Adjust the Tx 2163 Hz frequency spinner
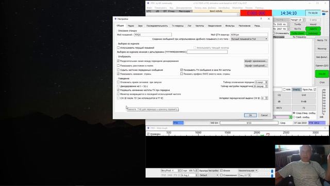The height and width of the screenshot is (186, 330). [281, 24]
